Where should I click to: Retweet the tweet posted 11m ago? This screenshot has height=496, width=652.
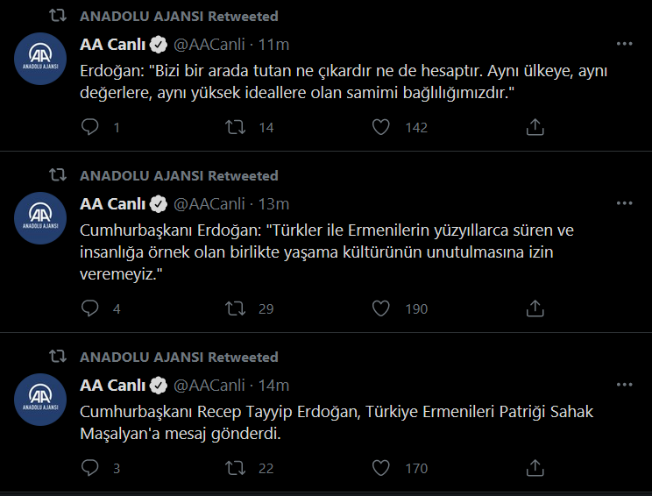tap(236, 127)
